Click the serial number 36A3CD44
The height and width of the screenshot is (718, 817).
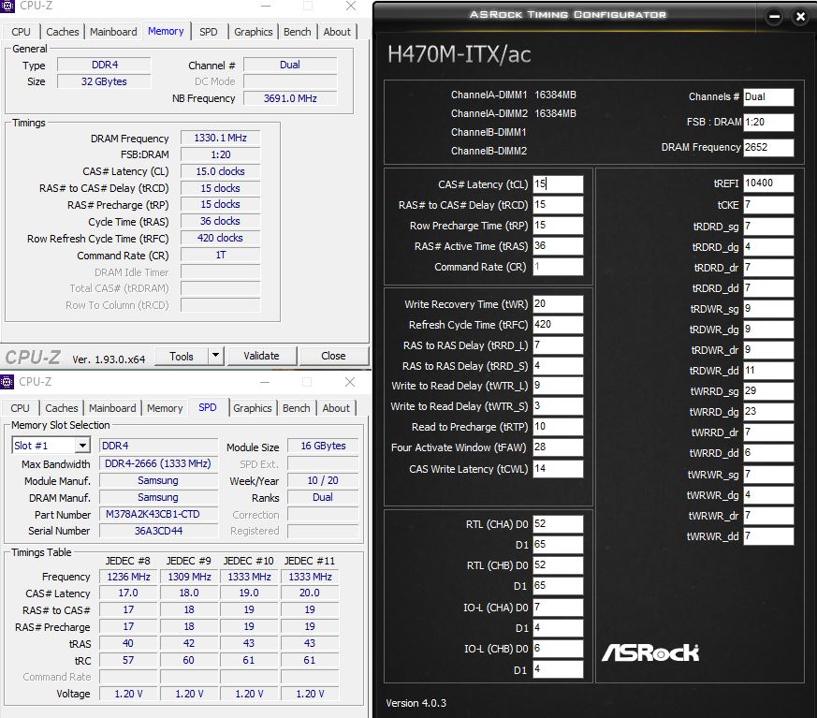[158, 531]
